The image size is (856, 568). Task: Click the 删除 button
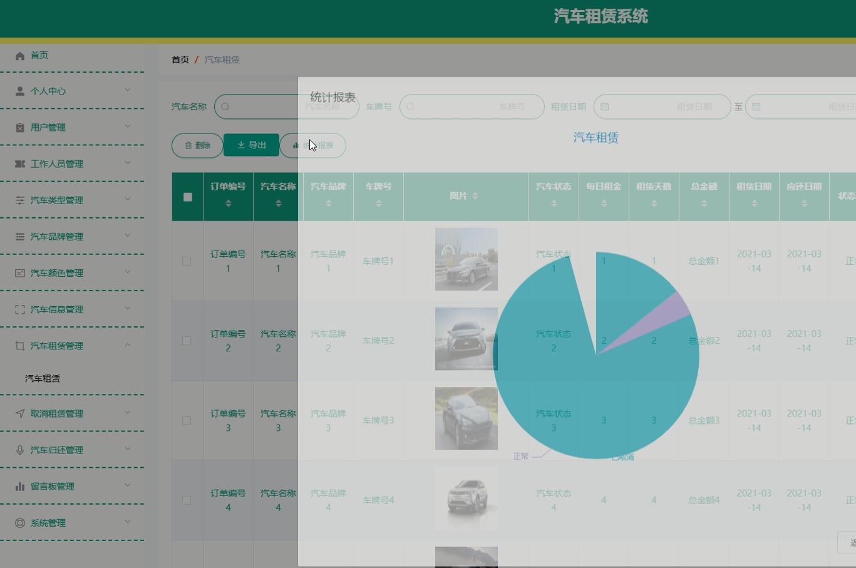197,145
